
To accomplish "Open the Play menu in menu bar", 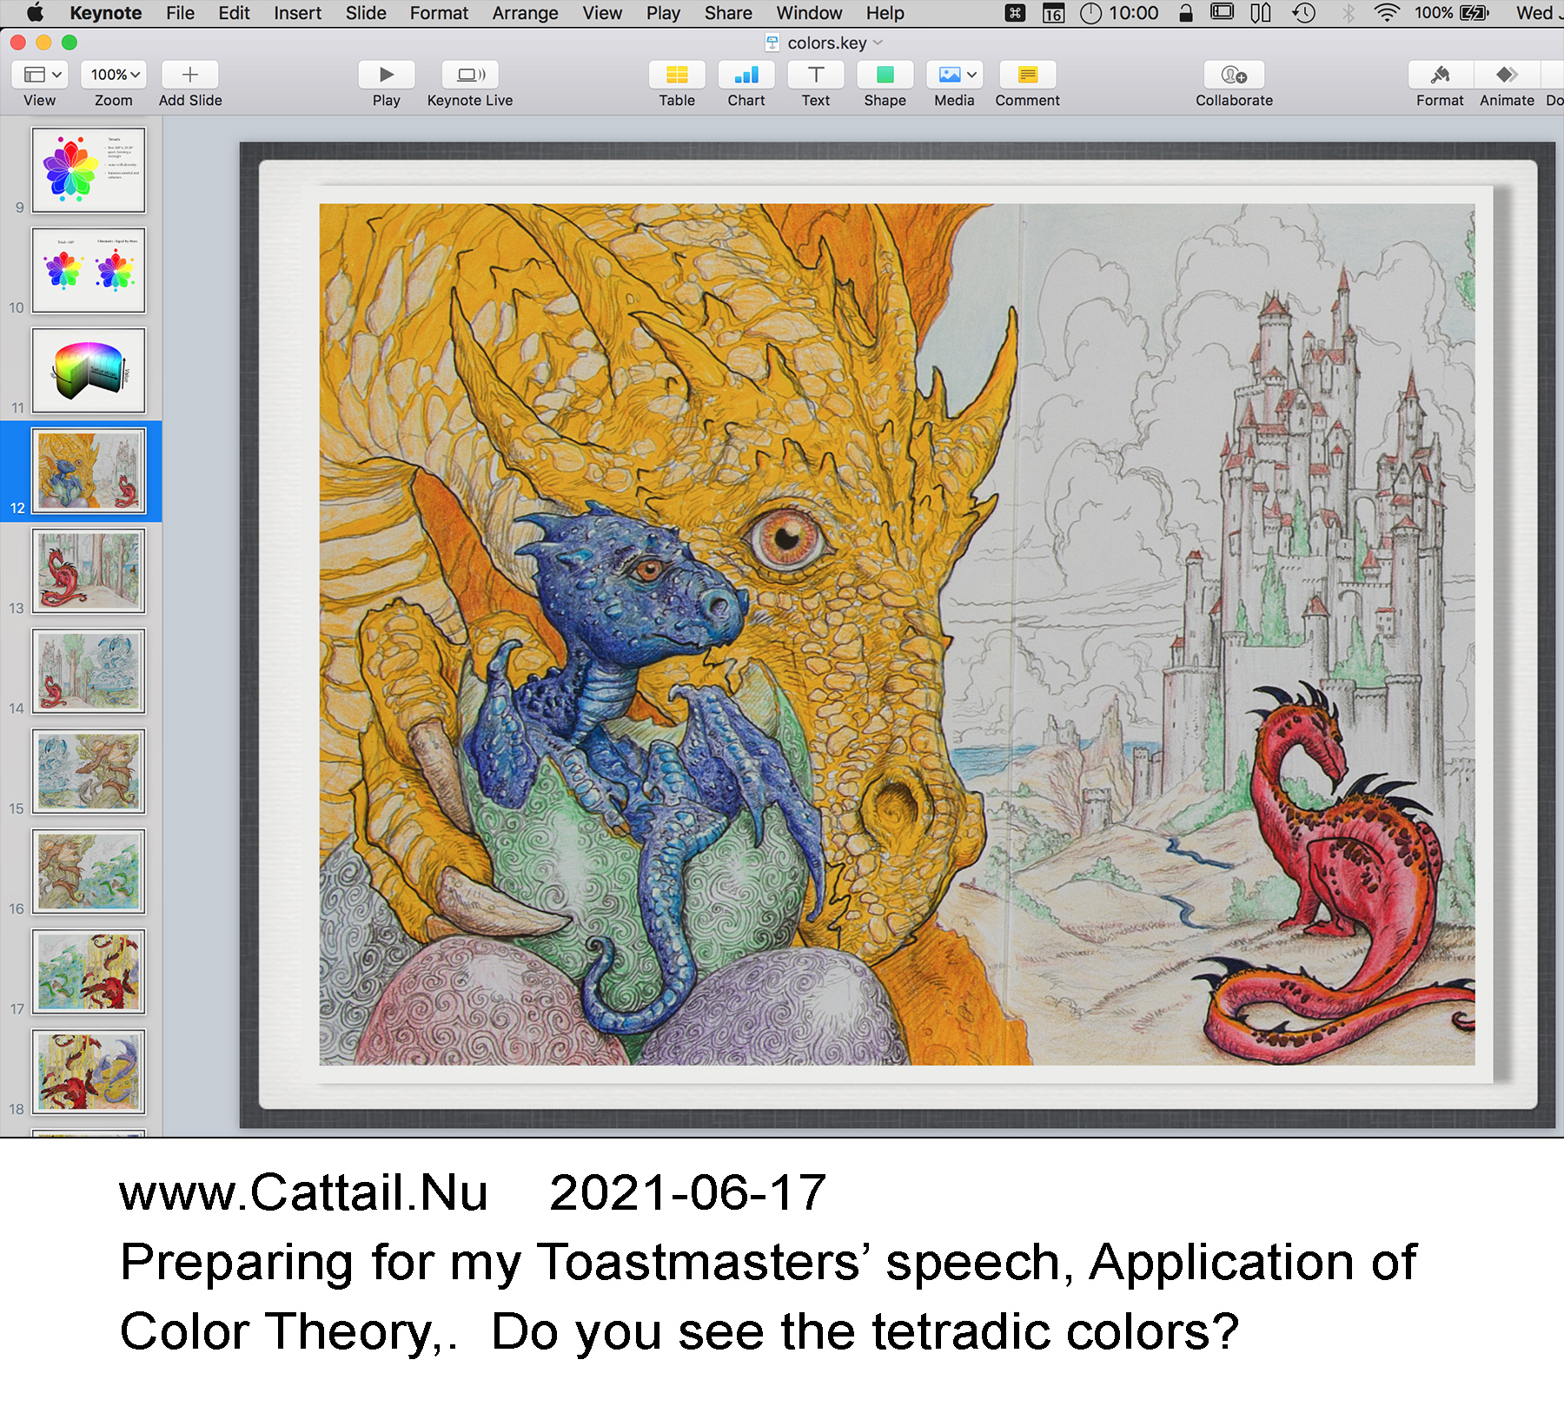I will pos(663,13).
